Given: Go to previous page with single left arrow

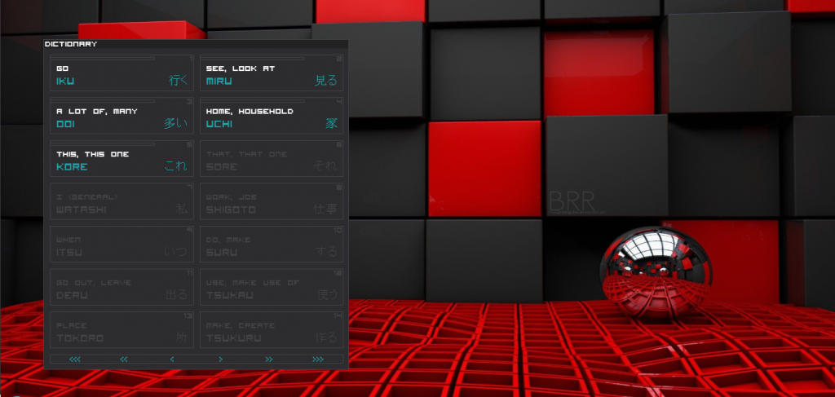Looking at the screenshot, I should (172, 359).
